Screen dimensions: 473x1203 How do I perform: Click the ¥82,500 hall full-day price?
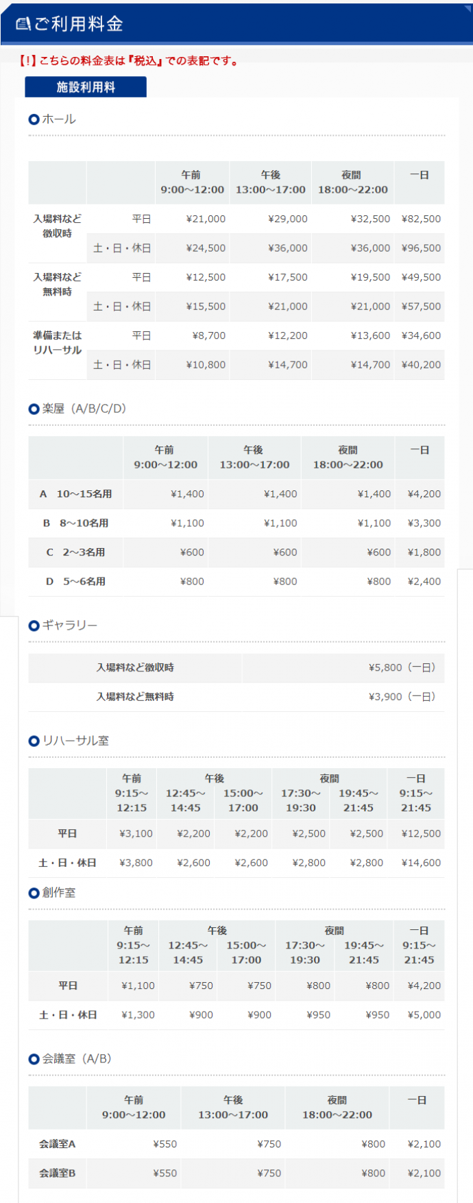[x=421, y=219]
